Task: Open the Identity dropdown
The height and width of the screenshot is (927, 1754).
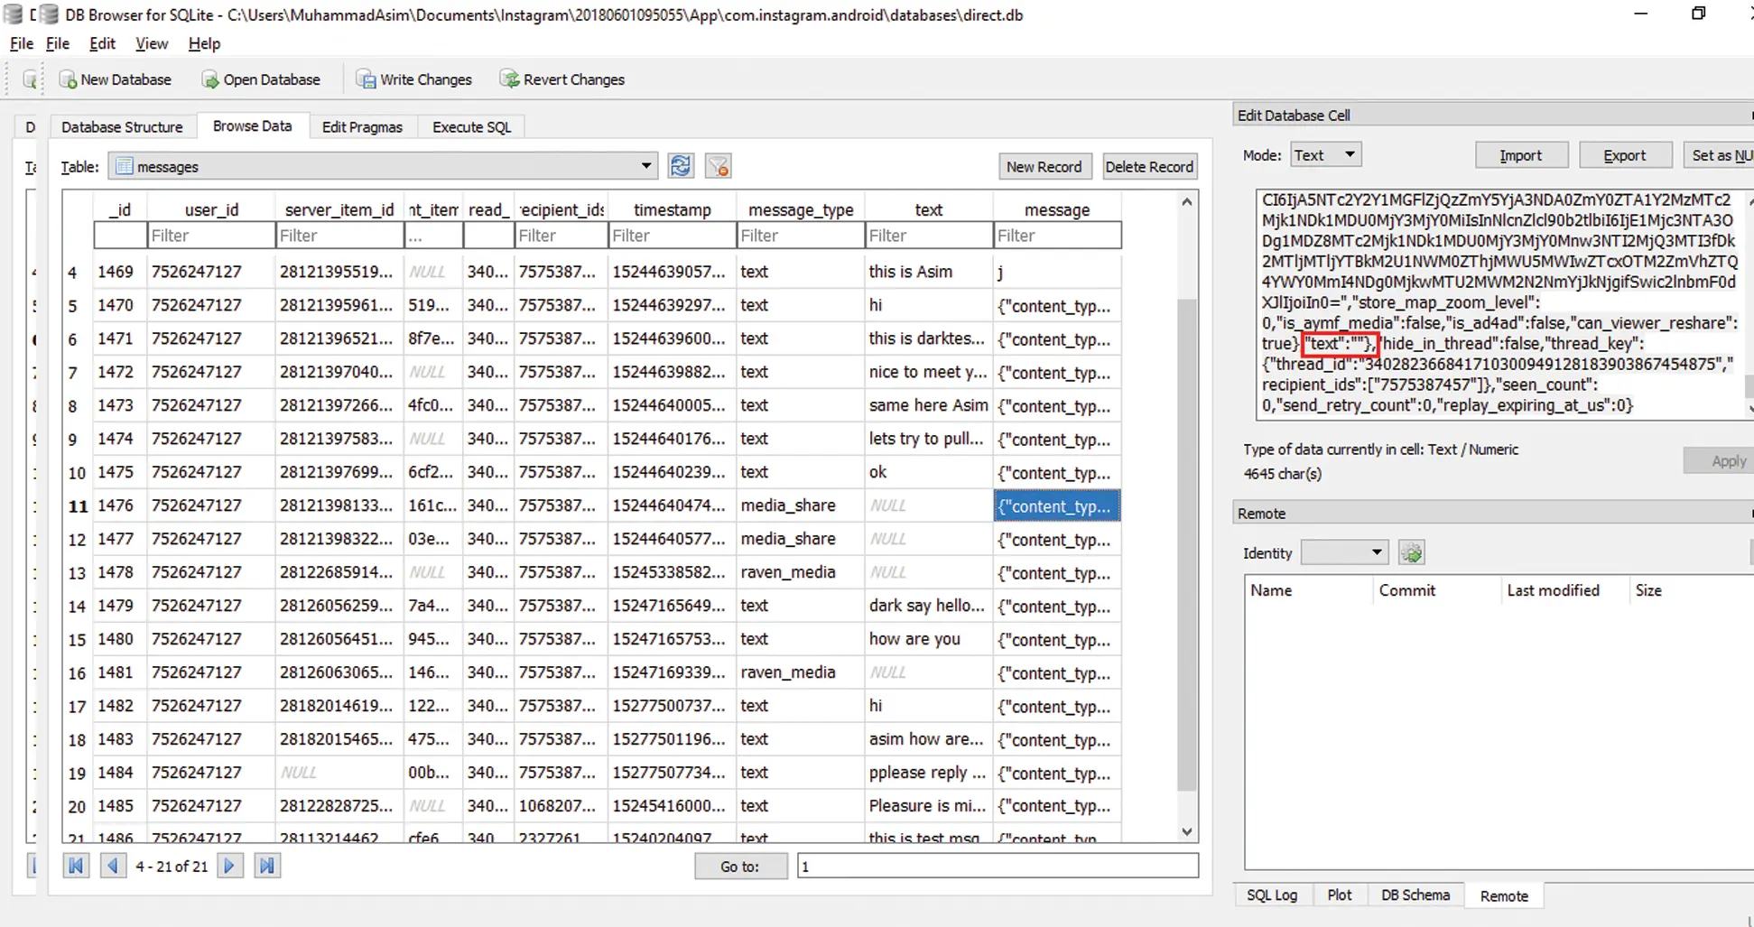Action: click(1343, 552)
